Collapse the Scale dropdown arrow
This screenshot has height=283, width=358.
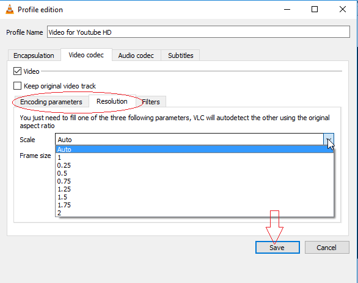click(x=329, y=139)
